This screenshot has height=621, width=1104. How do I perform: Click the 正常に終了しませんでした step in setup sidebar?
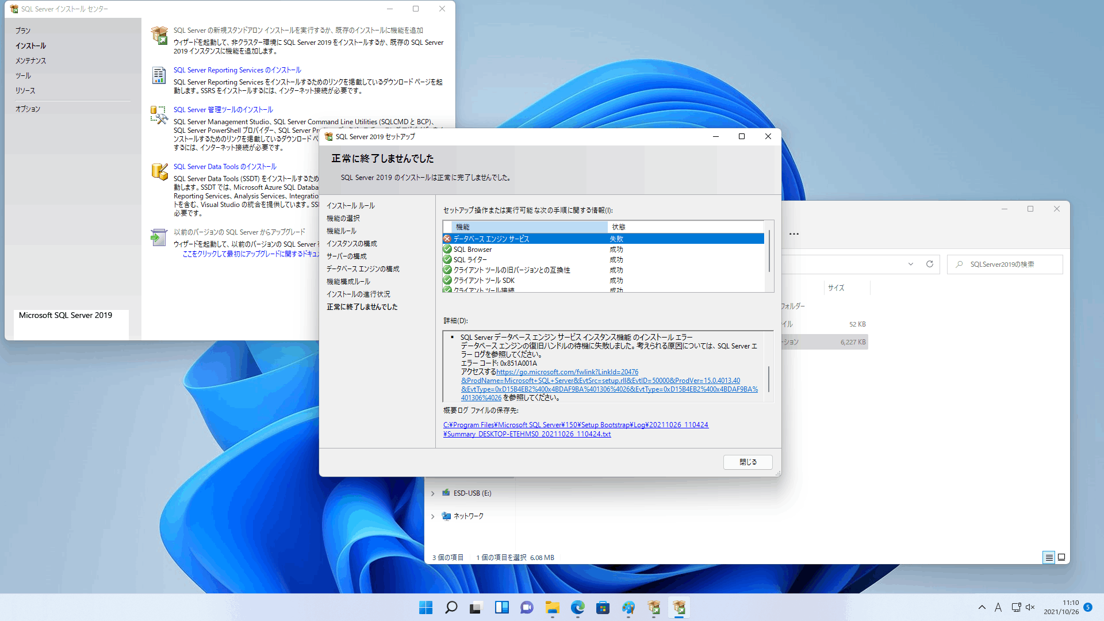coord(362,307)
